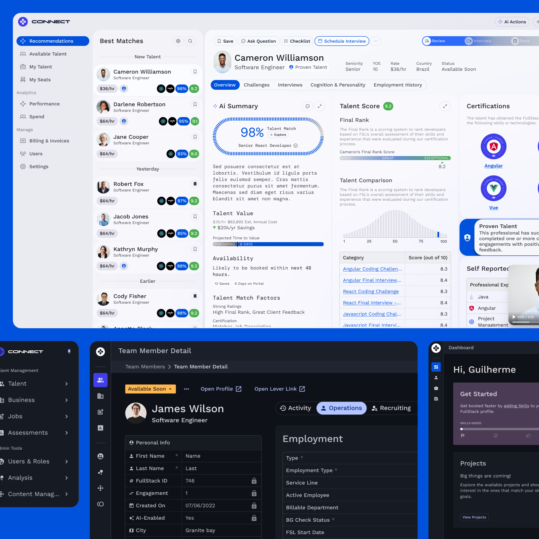Click the Spend sidebar icon
This screenshot has width=539, height=539.
click(23, 117)
